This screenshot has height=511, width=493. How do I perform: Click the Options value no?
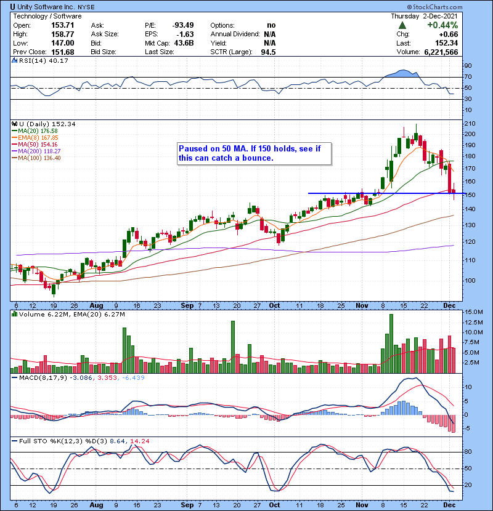[271, 25]
